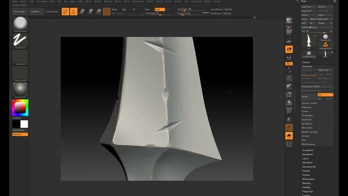Toggle the Alternate color button
Image resolution: width=348 pixels, height=196 pixels.
(x=20, y=134)
